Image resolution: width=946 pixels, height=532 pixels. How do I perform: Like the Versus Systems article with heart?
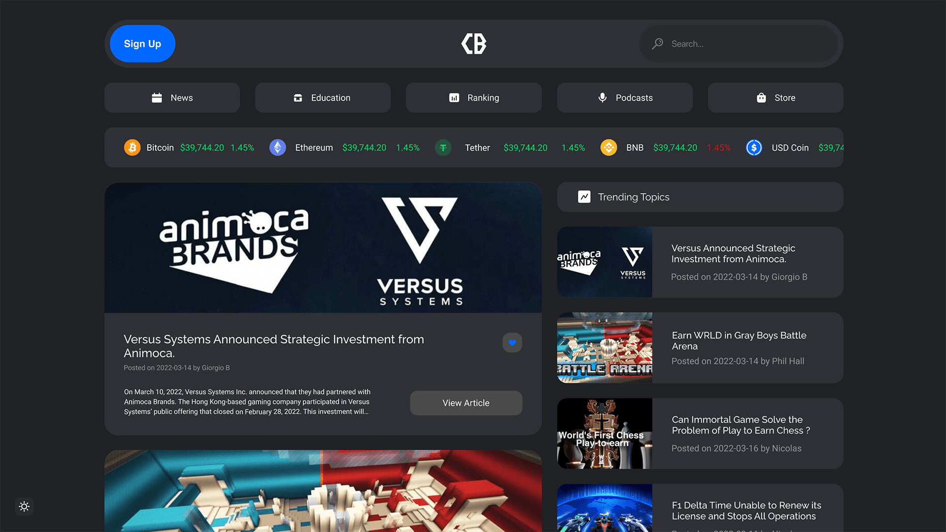[512, 343]
